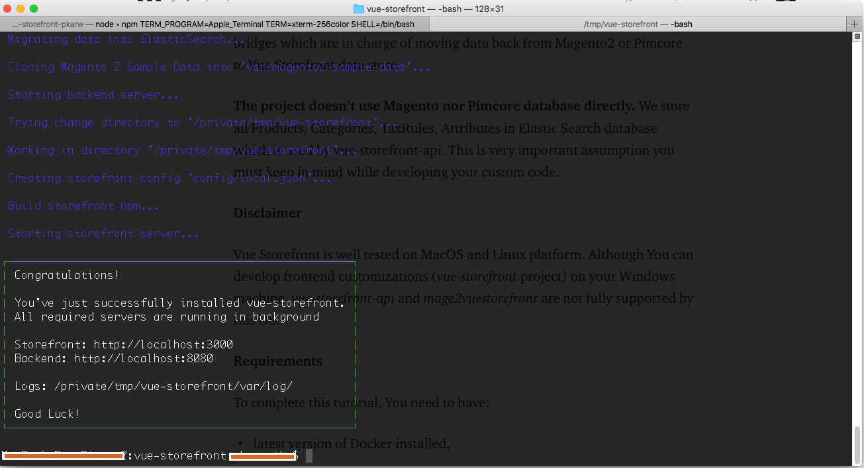Switch to the node npm terminal tab
Viewport: 864px width, 468px height.
click(215, 24)
